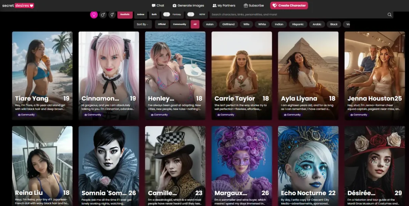Select the Indian tag chip

click(279, 24)
